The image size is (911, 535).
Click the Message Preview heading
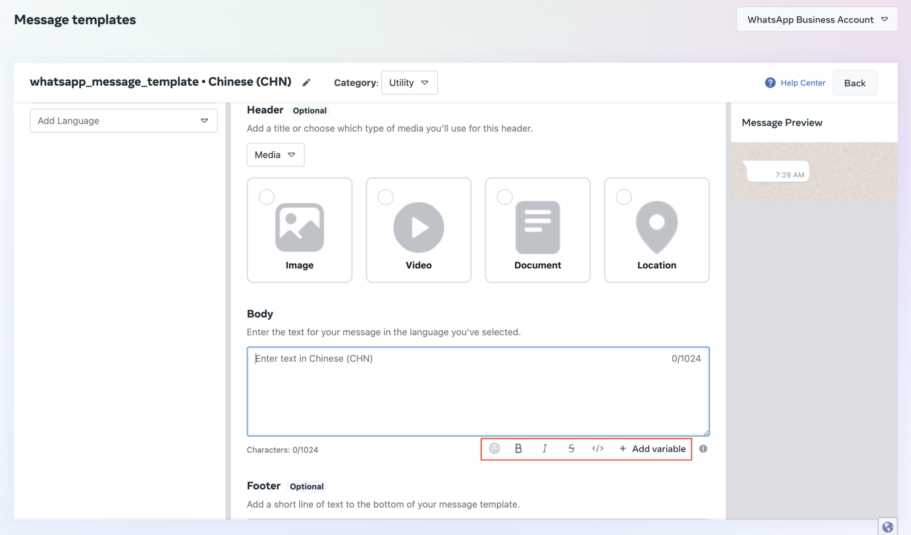[x=782, y=123]
